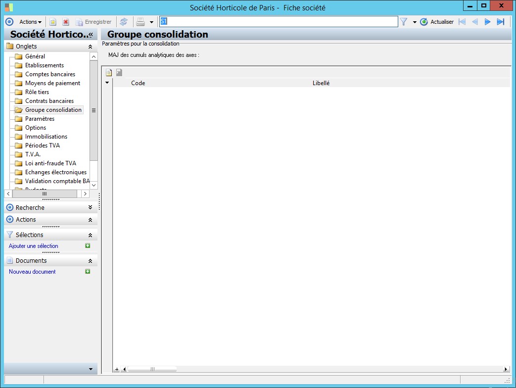Collapse the Actions panel section

(x=90, y=220)
